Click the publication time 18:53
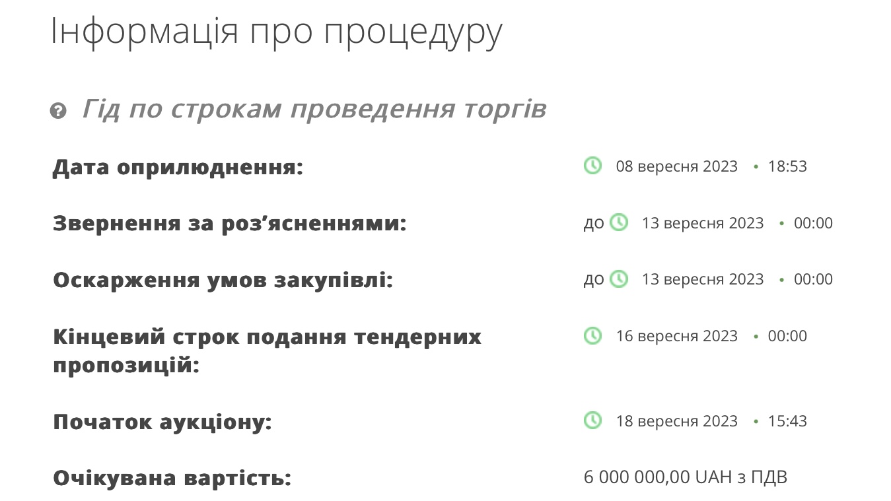 pos(787,166)
